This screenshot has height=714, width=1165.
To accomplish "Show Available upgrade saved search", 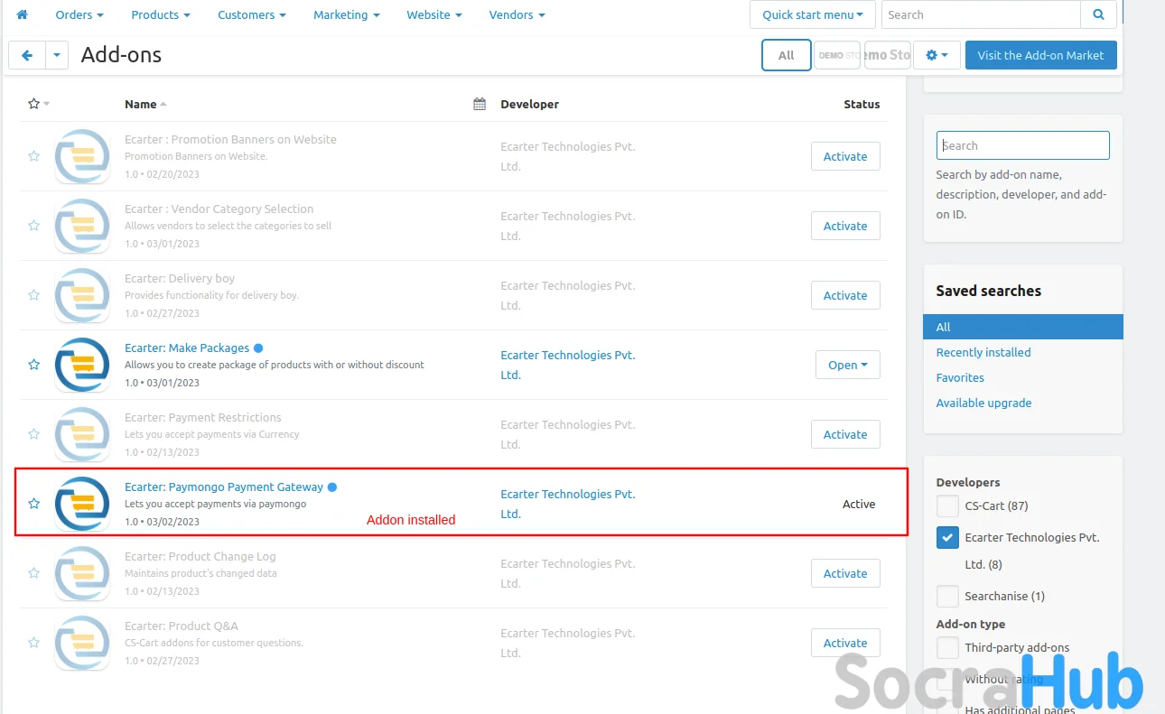I will [x=983, y=403].
